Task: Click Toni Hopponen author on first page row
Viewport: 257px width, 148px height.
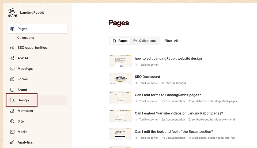Action: pos(149,65)
